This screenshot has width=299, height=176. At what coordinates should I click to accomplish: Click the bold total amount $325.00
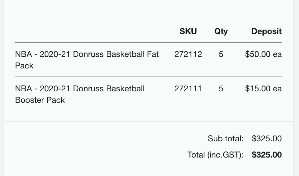coord(267,155)
